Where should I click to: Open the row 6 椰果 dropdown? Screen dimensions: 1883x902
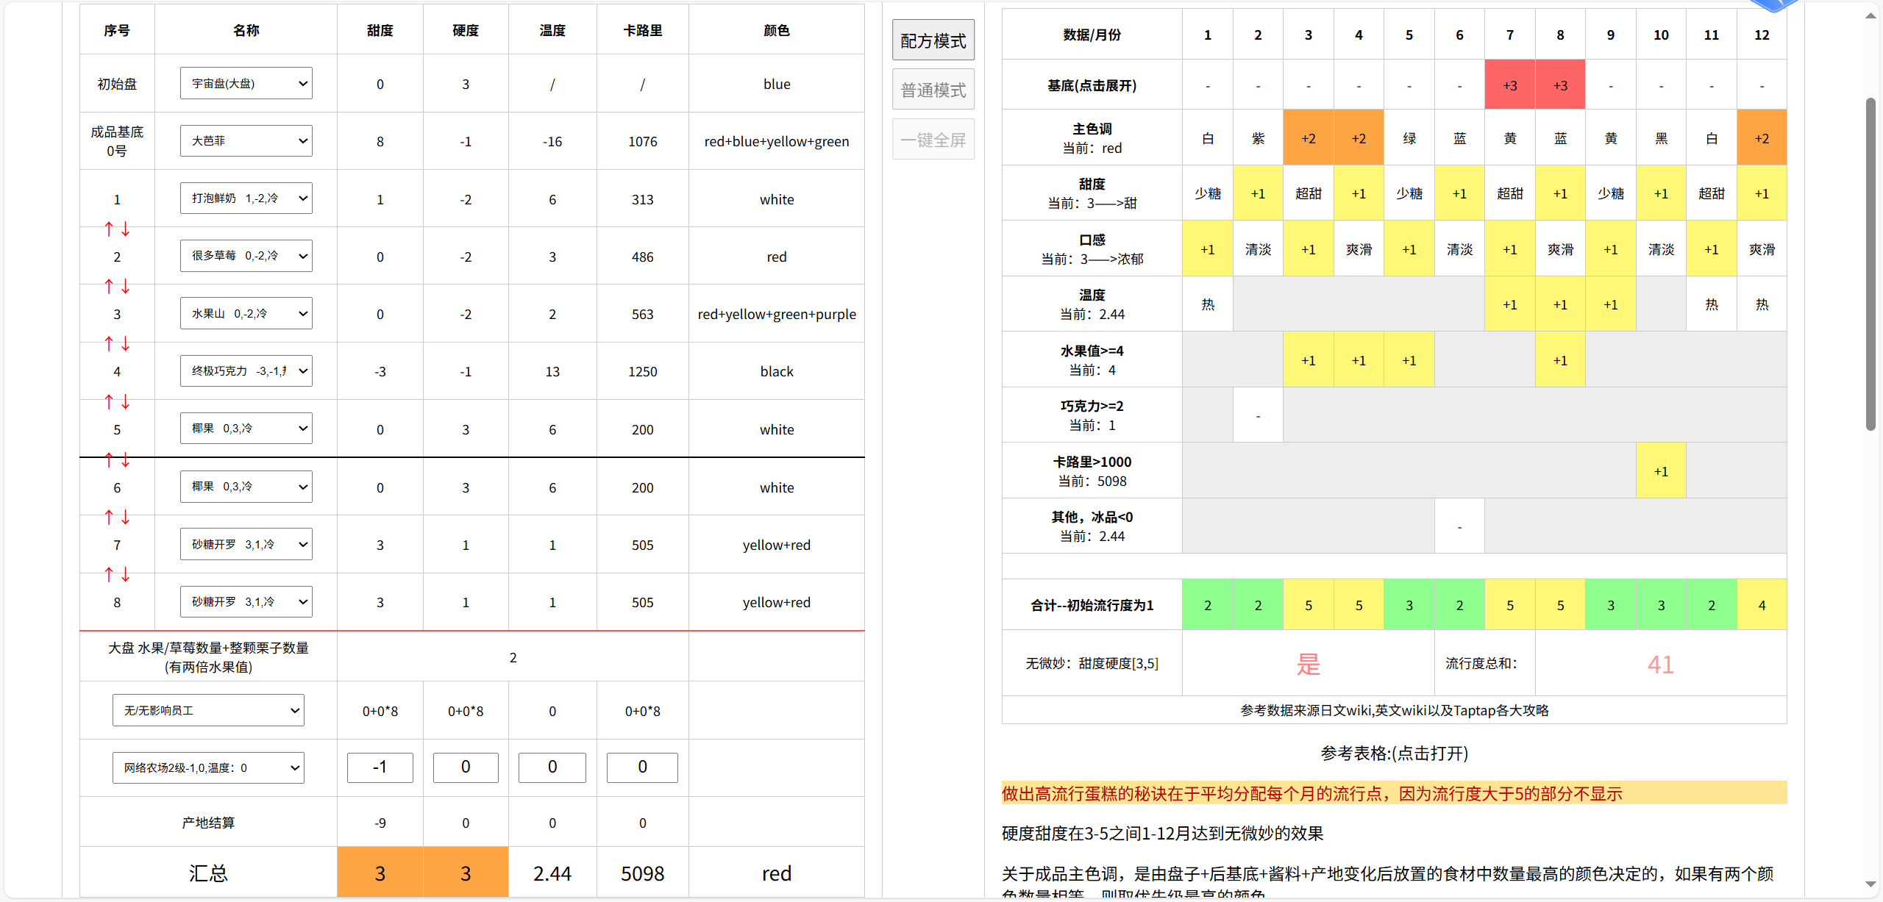point(246,487)
